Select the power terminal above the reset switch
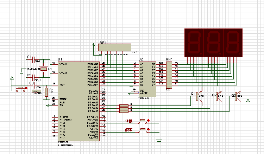 (x=12, y=78)
